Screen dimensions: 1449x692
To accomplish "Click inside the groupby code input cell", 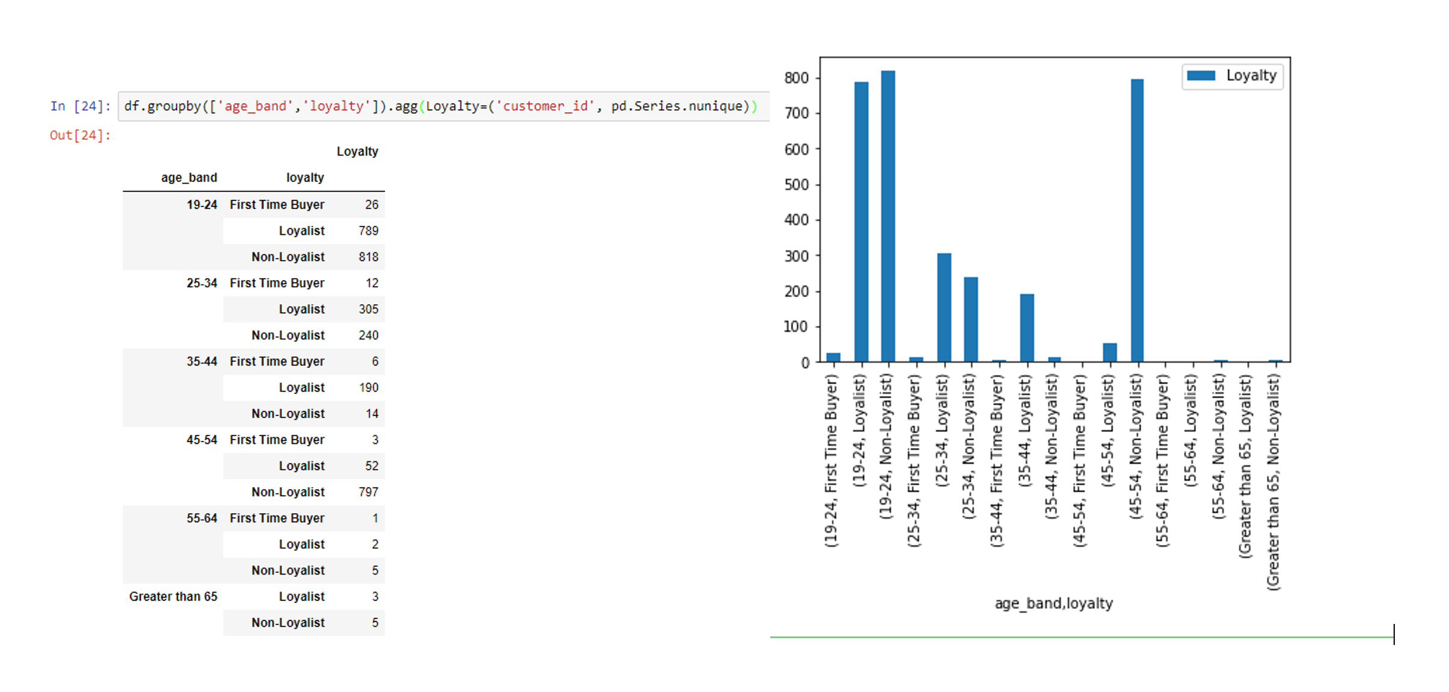I will pyautogui.click(x=440, y=107).
